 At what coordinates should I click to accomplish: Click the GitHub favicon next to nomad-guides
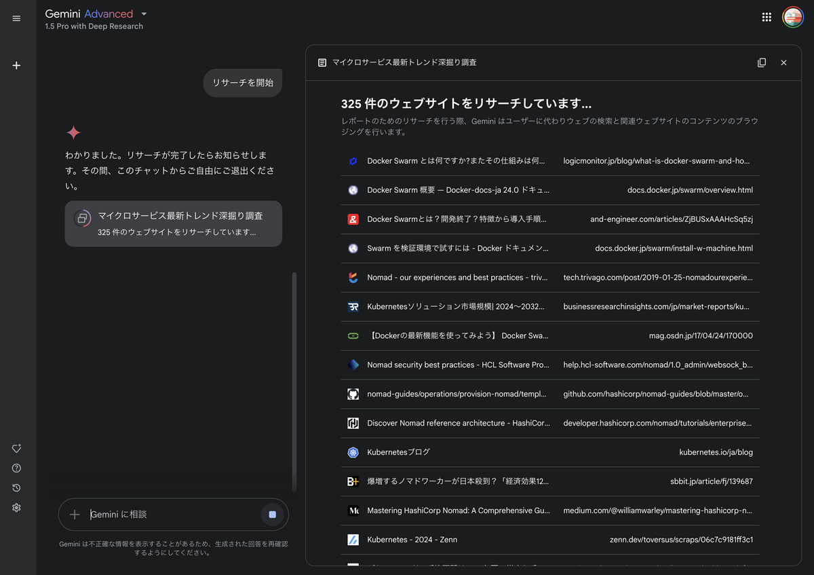coord(353,394)
